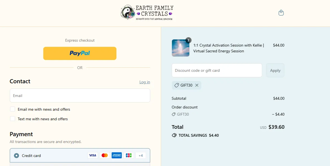Click the crystal session product thumbnail

pyautogui.click(x=180, y=48)
